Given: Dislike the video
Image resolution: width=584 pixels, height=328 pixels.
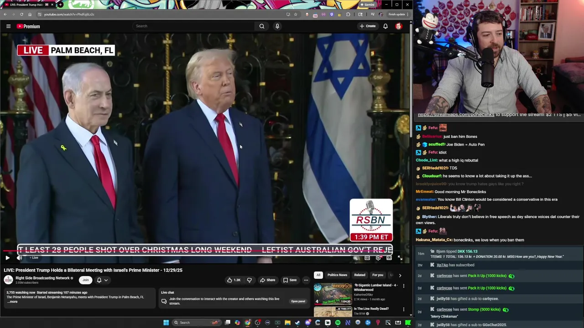Looking at the screenshot, I should 249,280.
